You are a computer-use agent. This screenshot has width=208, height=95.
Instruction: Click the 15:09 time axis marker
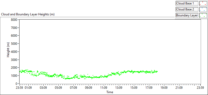click(x=134, y=88)
